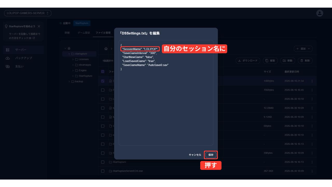Click the 移動 move button

tap(288, 61)
